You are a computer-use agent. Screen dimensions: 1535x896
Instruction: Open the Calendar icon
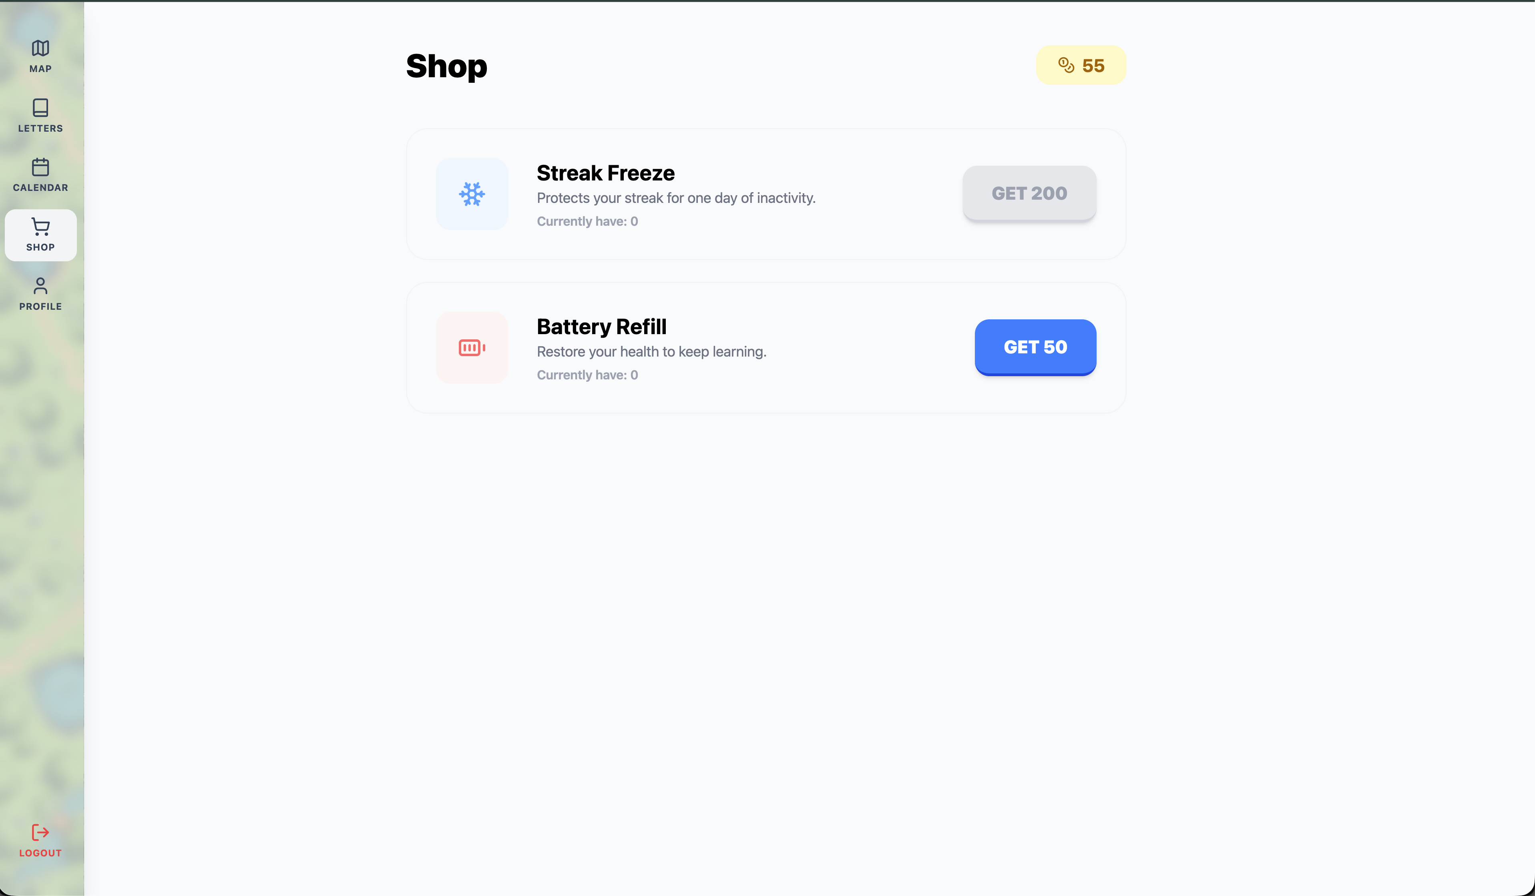coord(40,167)
